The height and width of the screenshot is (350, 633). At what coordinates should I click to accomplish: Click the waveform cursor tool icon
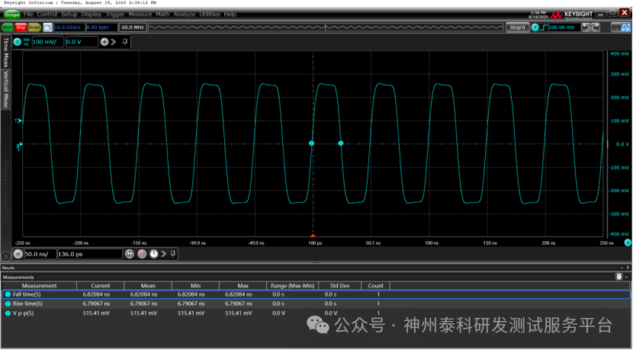(625, 27)
